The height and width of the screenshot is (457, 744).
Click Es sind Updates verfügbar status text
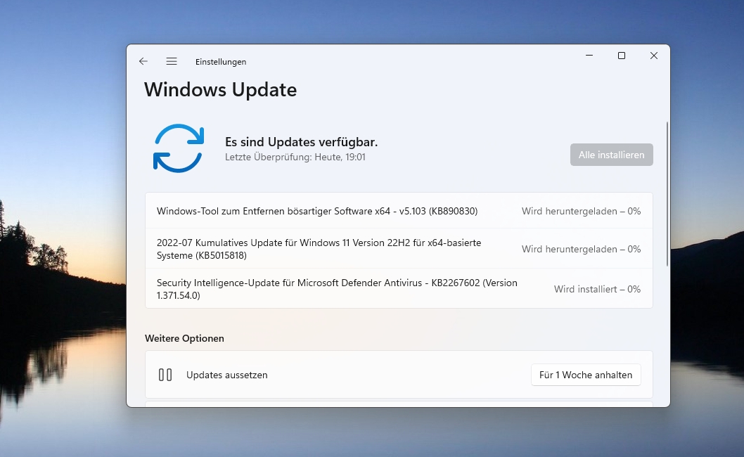tap(301, 142)
